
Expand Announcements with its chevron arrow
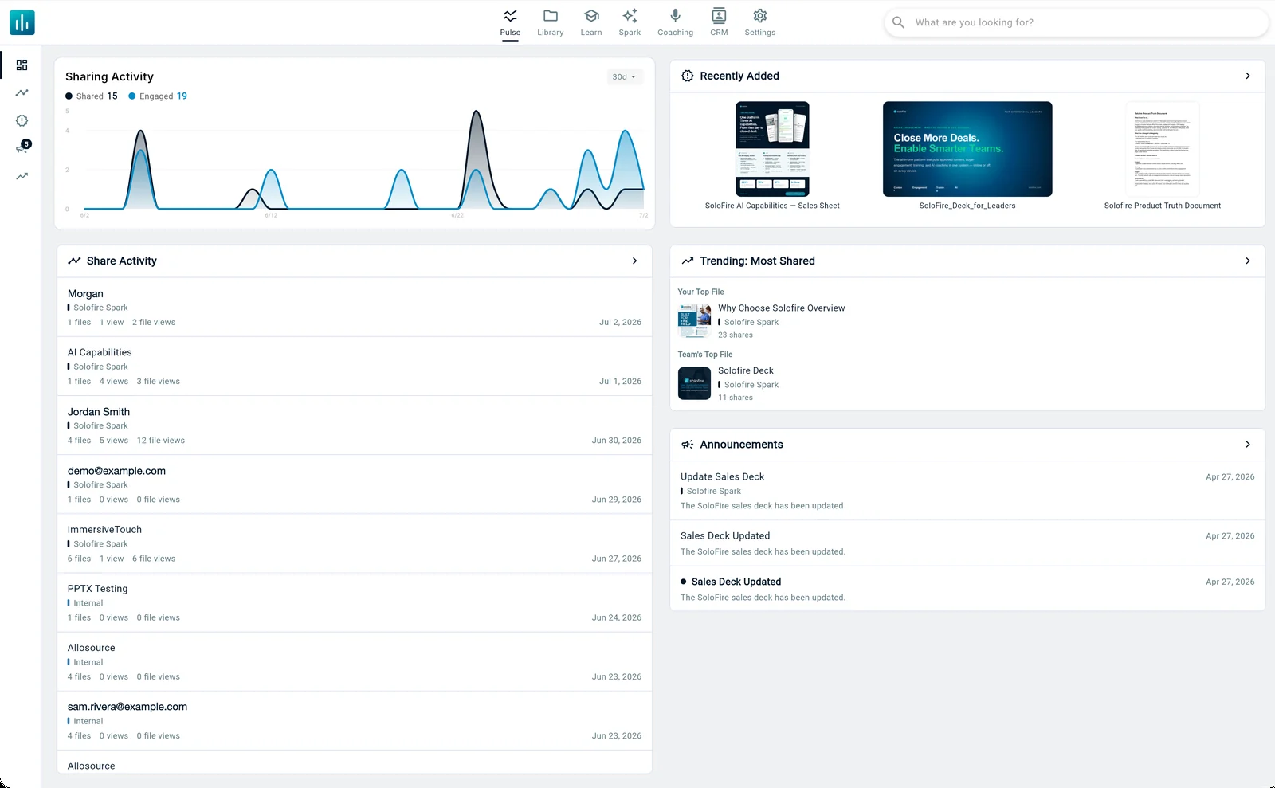1248,445
